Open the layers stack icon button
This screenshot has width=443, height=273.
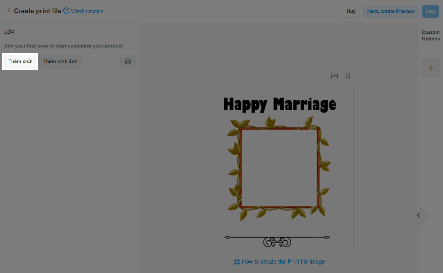pyautogui.click(x=128, y=61)
